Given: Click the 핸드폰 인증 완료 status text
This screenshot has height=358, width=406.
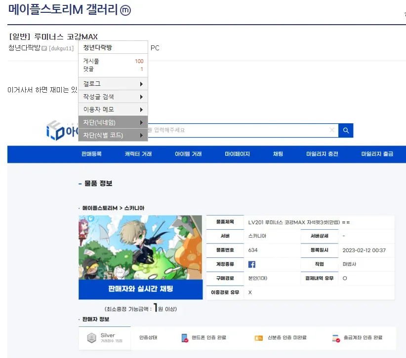Looking at the screenshot, I should coord(209,338).
